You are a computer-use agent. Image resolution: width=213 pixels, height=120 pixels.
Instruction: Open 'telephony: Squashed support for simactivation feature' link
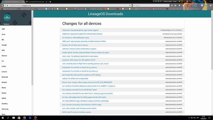tap(82, 34)
